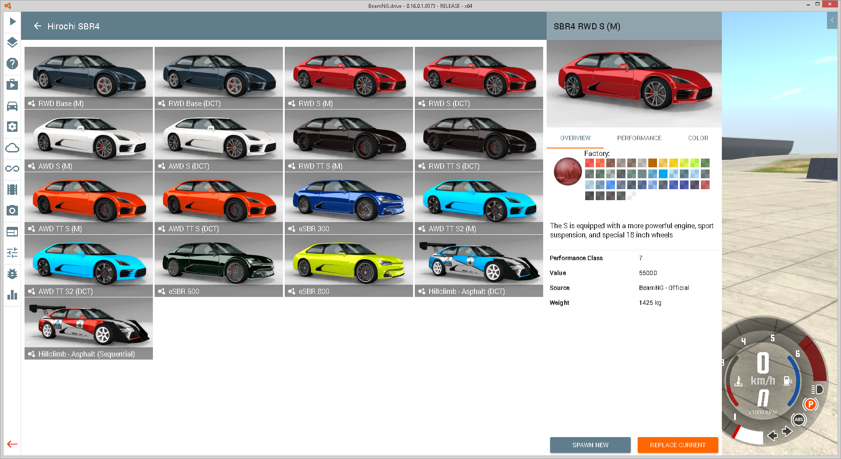
Task: Pick the orange-brown factory color swatch
Action: point(653,163)
